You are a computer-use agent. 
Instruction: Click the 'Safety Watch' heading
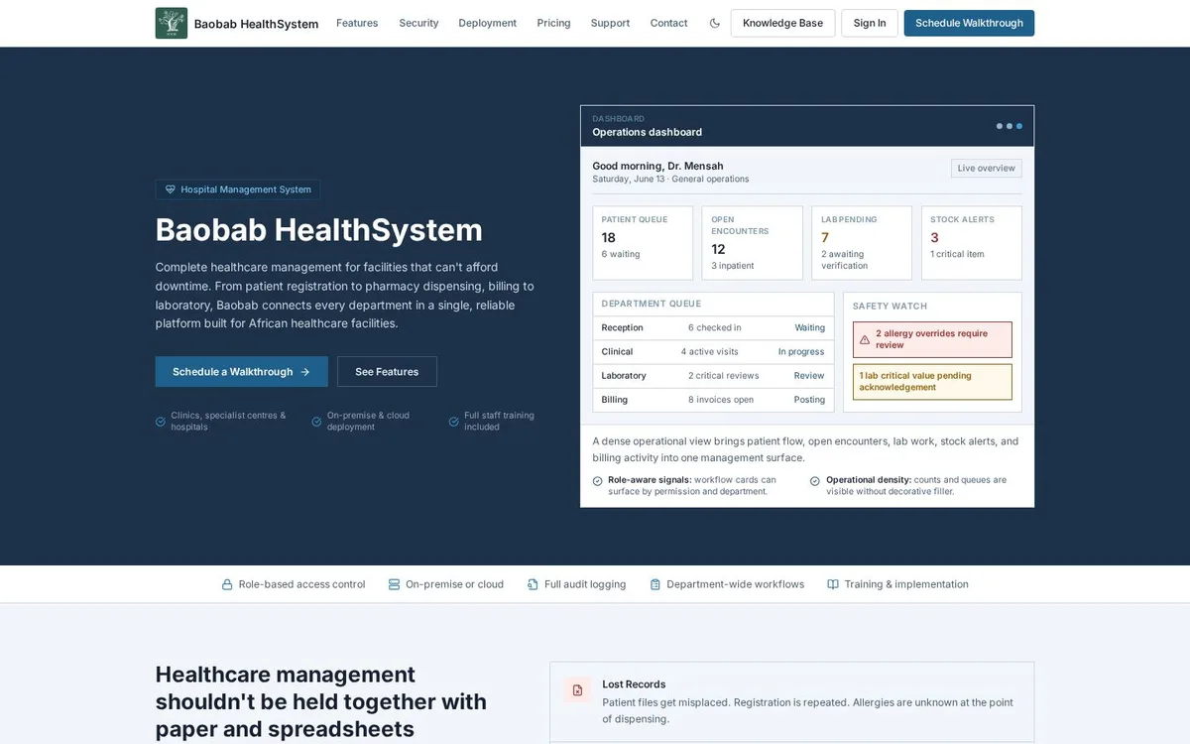point(890,307)
